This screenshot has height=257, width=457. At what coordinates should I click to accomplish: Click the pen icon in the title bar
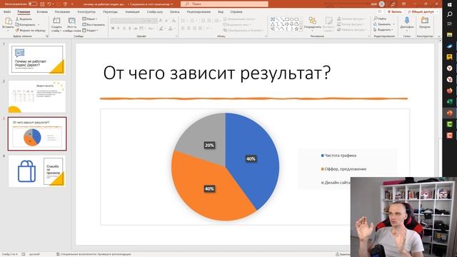393,4
